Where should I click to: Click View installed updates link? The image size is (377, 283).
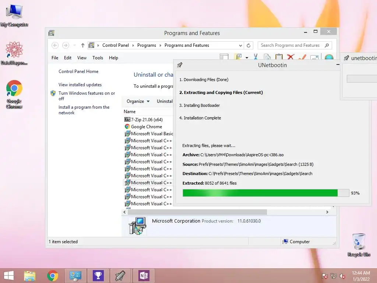click(80, 85)
